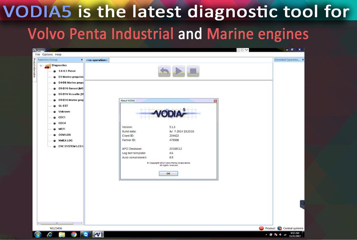Pin the Detailed Operation panel

pyautogui.click(x=303, y=60)
